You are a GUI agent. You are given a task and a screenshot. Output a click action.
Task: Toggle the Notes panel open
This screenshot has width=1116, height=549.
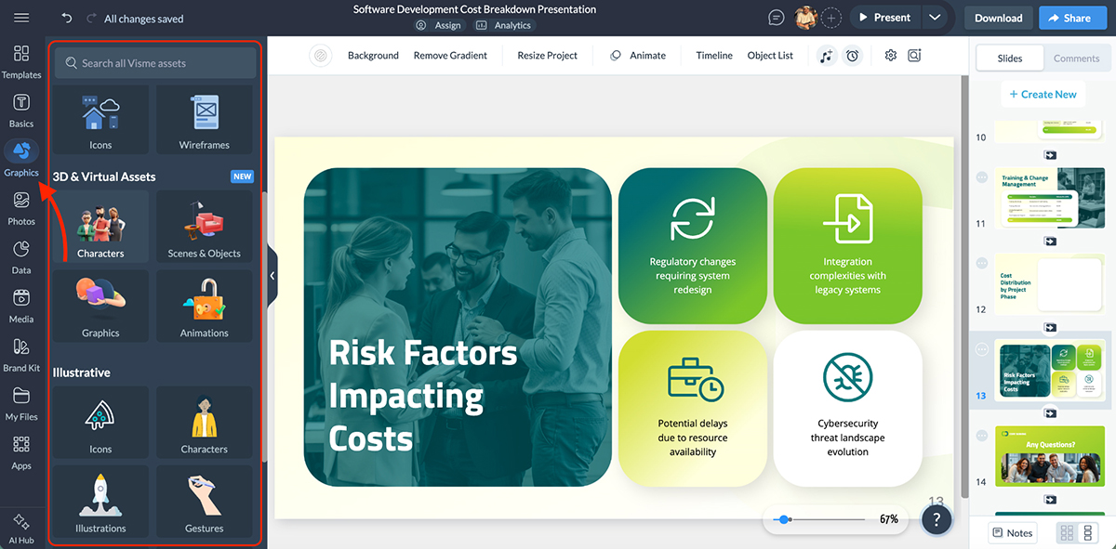point(1012,532)
